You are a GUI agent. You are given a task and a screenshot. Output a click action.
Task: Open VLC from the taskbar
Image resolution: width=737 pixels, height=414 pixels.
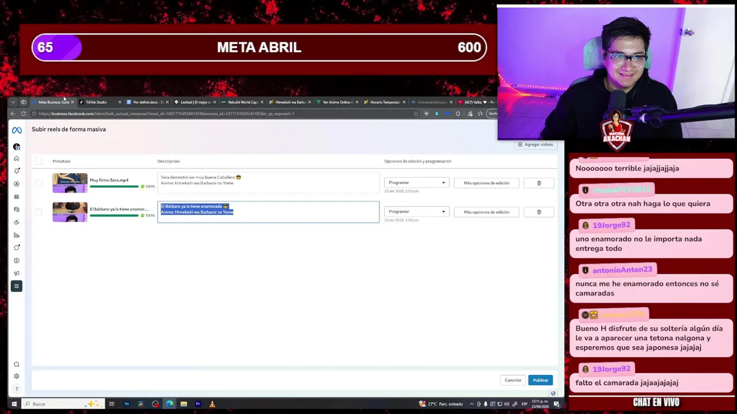[x=212, y=404]
